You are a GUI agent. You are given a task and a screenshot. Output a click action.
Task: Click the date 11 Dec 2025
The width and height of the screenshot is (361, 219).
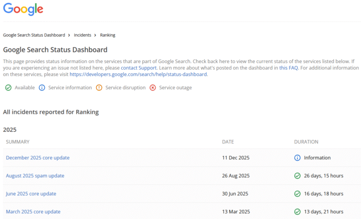236,158
